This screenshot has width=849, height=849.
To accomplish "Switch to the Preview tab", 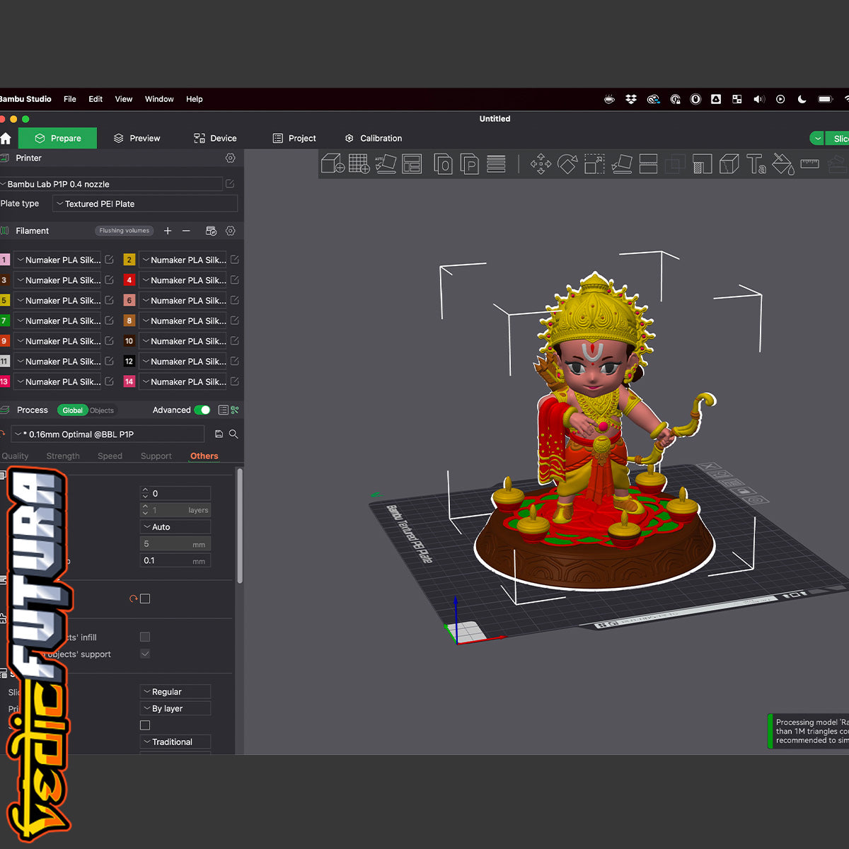I will coord(137,138).
